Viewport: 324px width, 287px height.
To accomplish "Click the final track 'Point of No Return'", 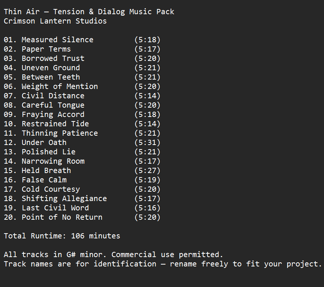I will coord(62,217).
